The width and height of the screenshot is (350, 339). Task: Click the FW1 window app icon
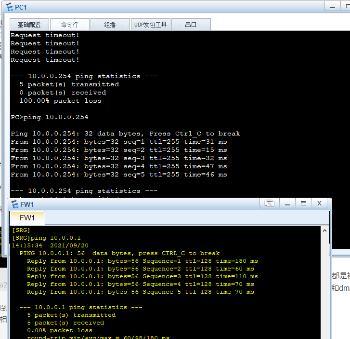pos(15,204)
